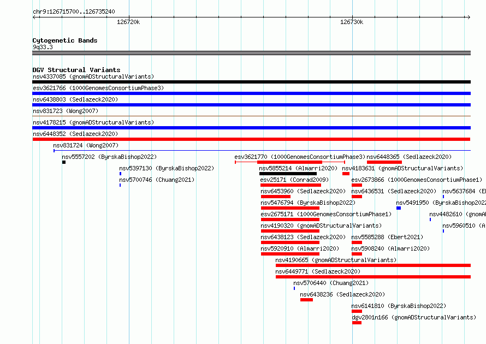
Task: Open the nsv6448365 Sedlazeck2020 label
Action: pos(409,157)
